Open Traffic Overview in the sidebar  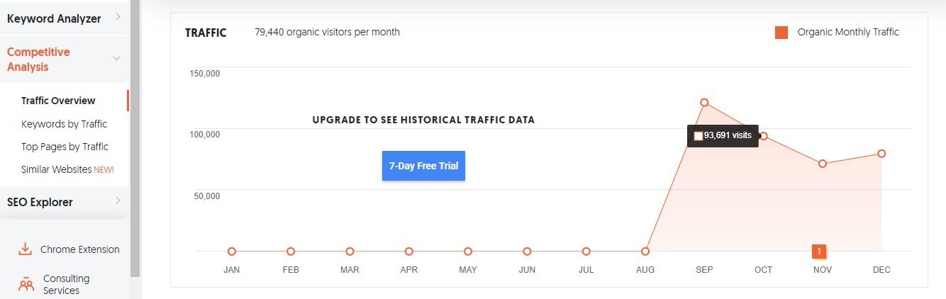pos(58,101)
